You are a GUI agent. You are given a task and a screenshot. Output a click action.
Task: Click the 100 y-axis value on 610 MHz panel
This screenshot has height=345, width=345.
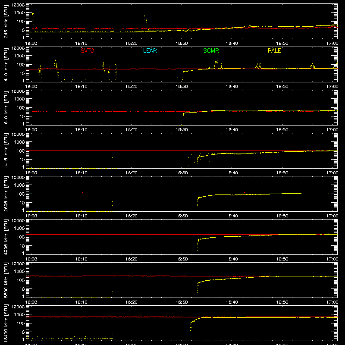coord(21,108)
